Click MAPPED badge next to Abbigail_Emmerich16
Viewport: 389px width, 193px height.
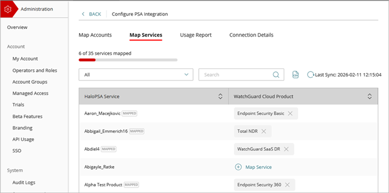pyautogui.click(x=137, y=131)
